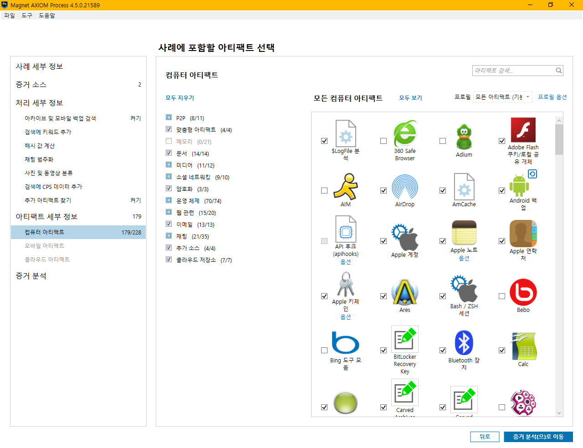Click the Calc spreadsheet icon

(x=523, y=346)
